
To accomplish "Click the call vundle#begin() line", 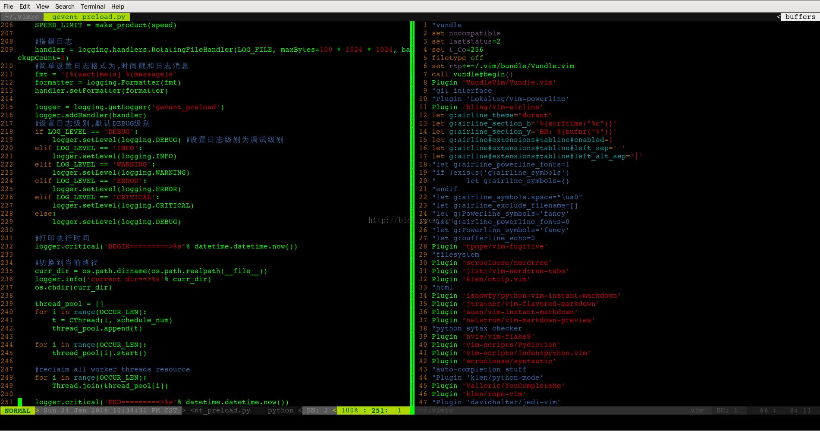I will tap(472, 74).
